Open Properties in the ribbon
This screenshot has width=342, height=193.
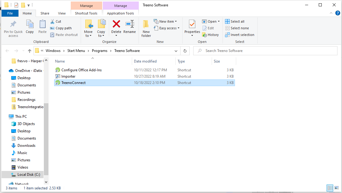click(x=192, y=27)
